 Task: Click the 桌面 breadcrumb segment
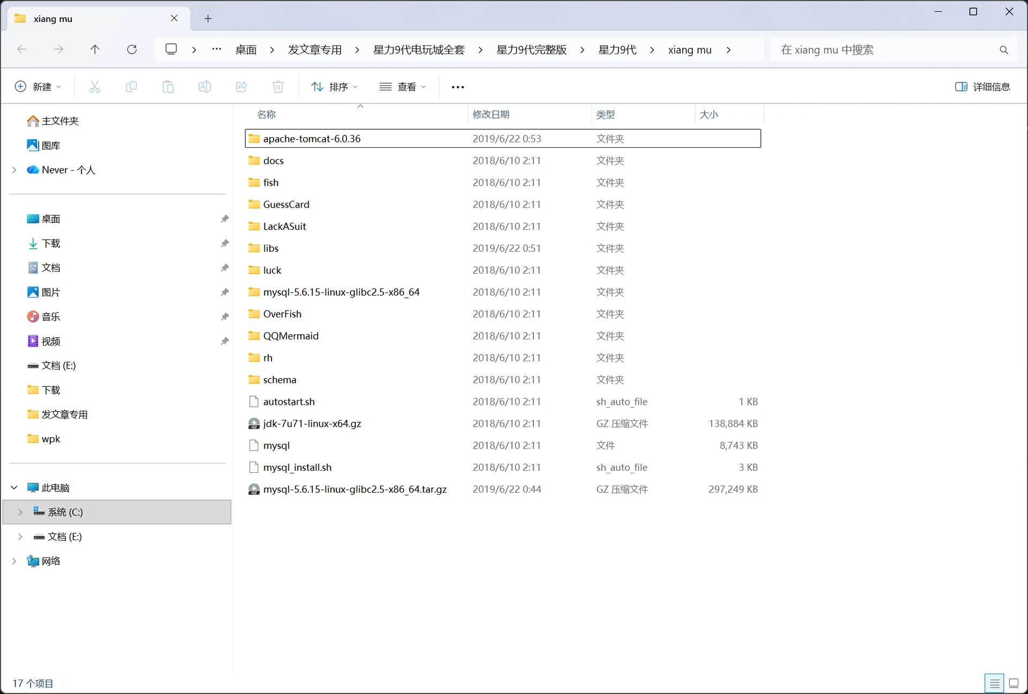click(x=246, y=50)
